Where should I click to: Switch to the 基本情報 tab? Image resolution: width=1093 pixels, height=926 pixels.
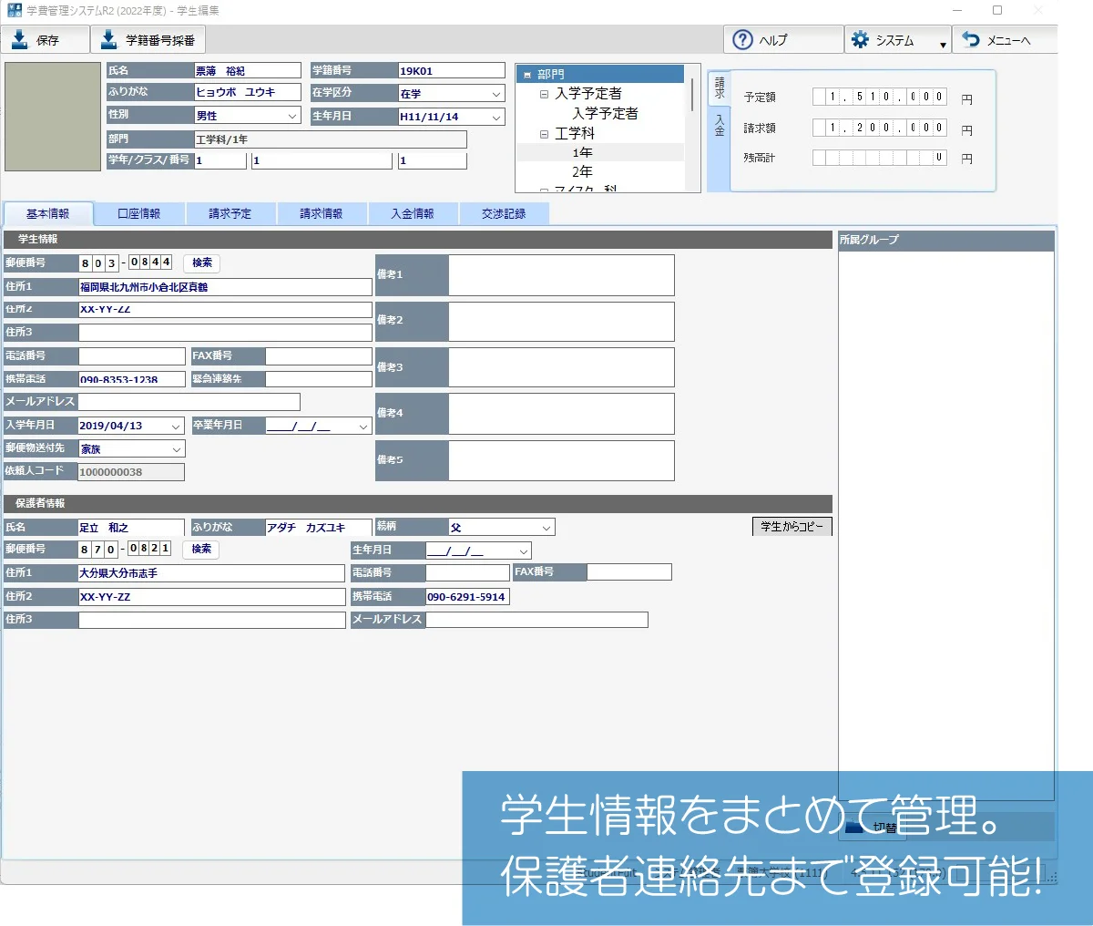pos(48,214)
